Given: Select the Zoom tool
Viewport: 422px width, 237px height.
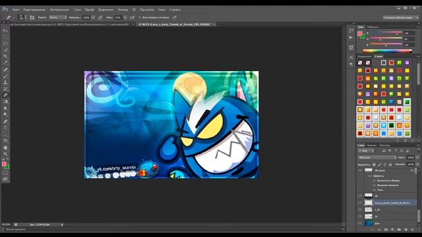Looking at the screenshot, I should click(5, 154).
